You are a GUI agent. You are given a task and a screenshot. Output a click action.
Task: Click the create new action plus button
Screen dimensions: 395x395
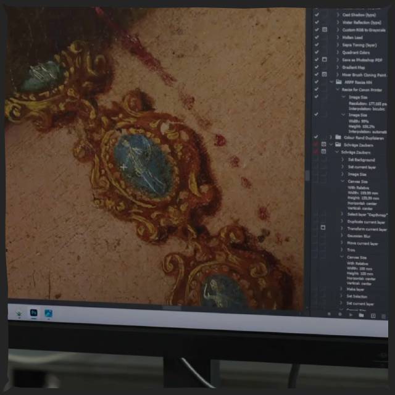pyautogui.click(x=373, y=315)
